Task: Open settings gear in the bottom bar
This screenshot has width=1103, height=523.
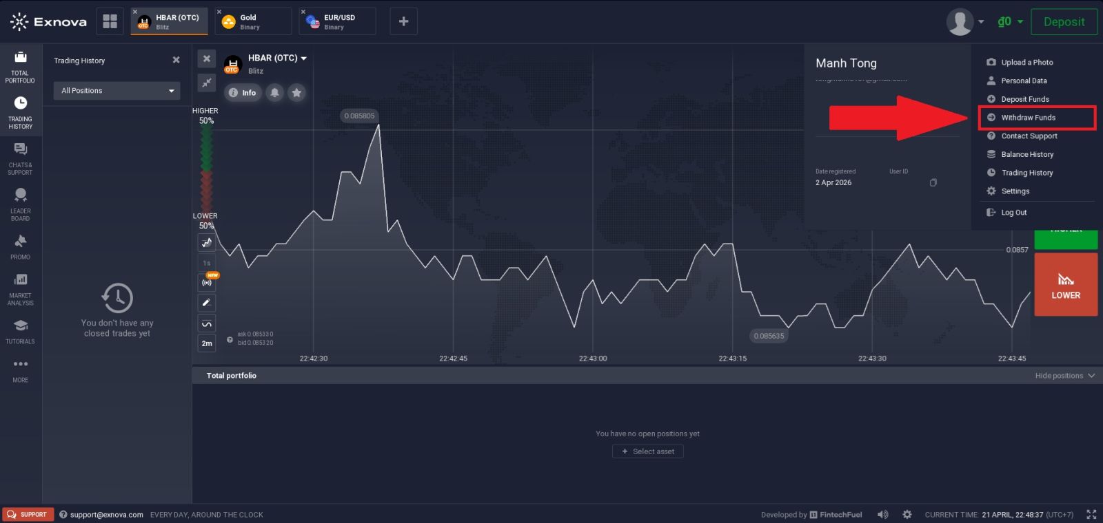Action: (907, 514)
